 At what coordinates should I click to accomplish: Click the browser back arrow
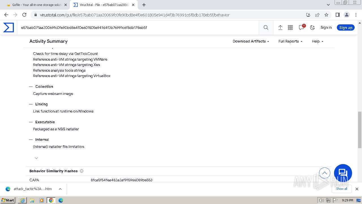tap(6, 15)
